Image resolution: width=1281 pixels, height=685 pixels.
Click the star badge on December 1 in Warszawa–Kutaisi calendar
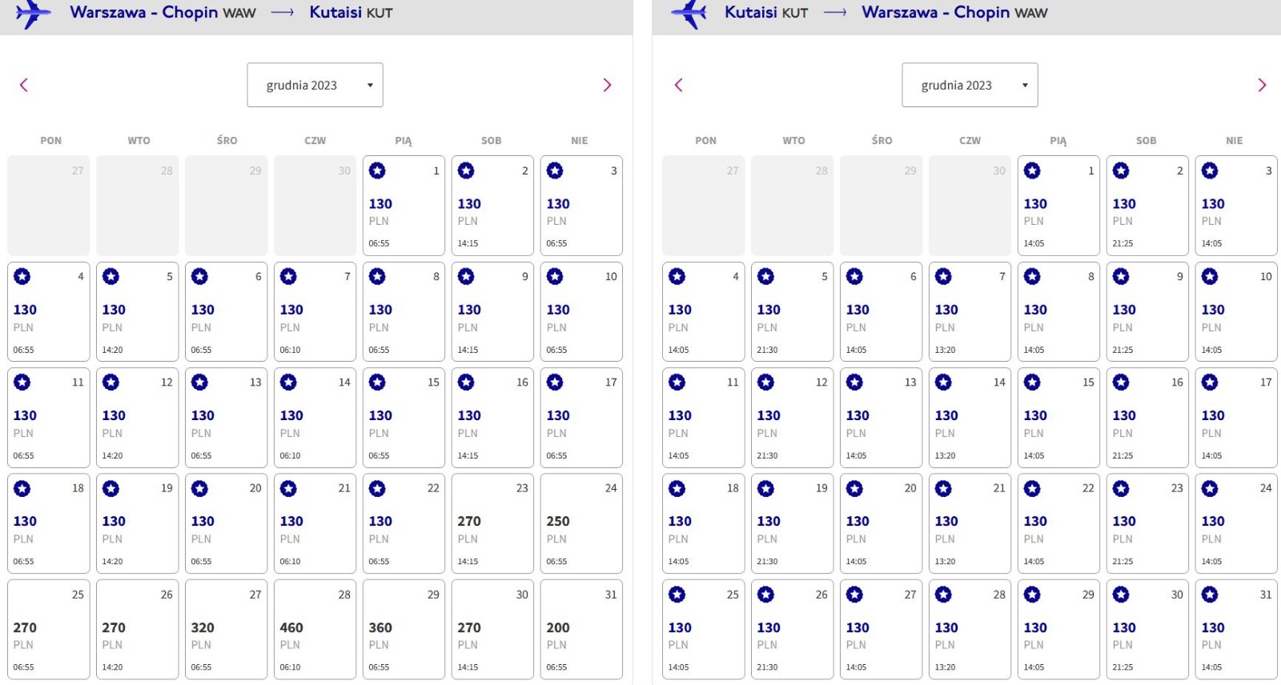[377, 170]
